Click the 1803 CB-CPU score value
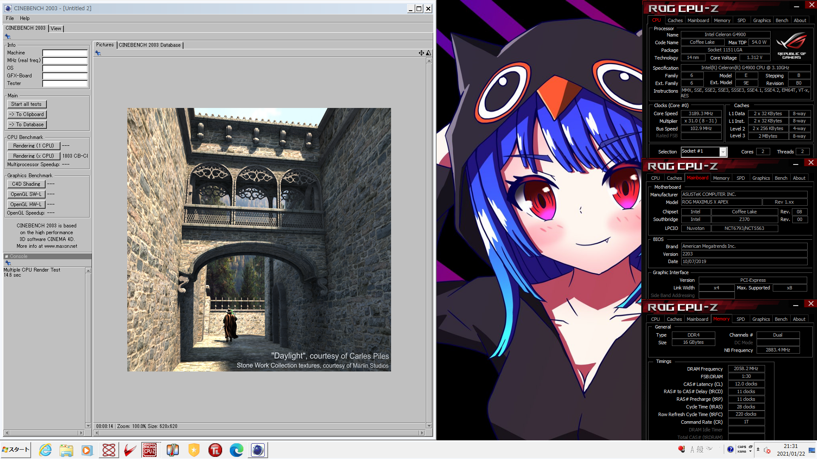This screenshot has height=459, width=817. [x=75, y=156]
